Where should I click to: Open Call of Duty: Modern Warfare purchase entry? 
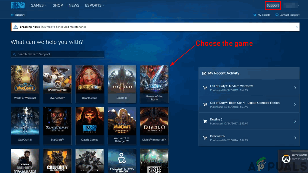[x=249, y=88]
